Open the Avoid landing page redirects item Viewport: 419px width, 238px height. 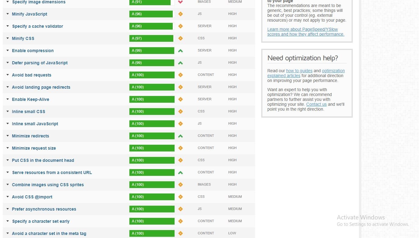(x=41, y=87)
